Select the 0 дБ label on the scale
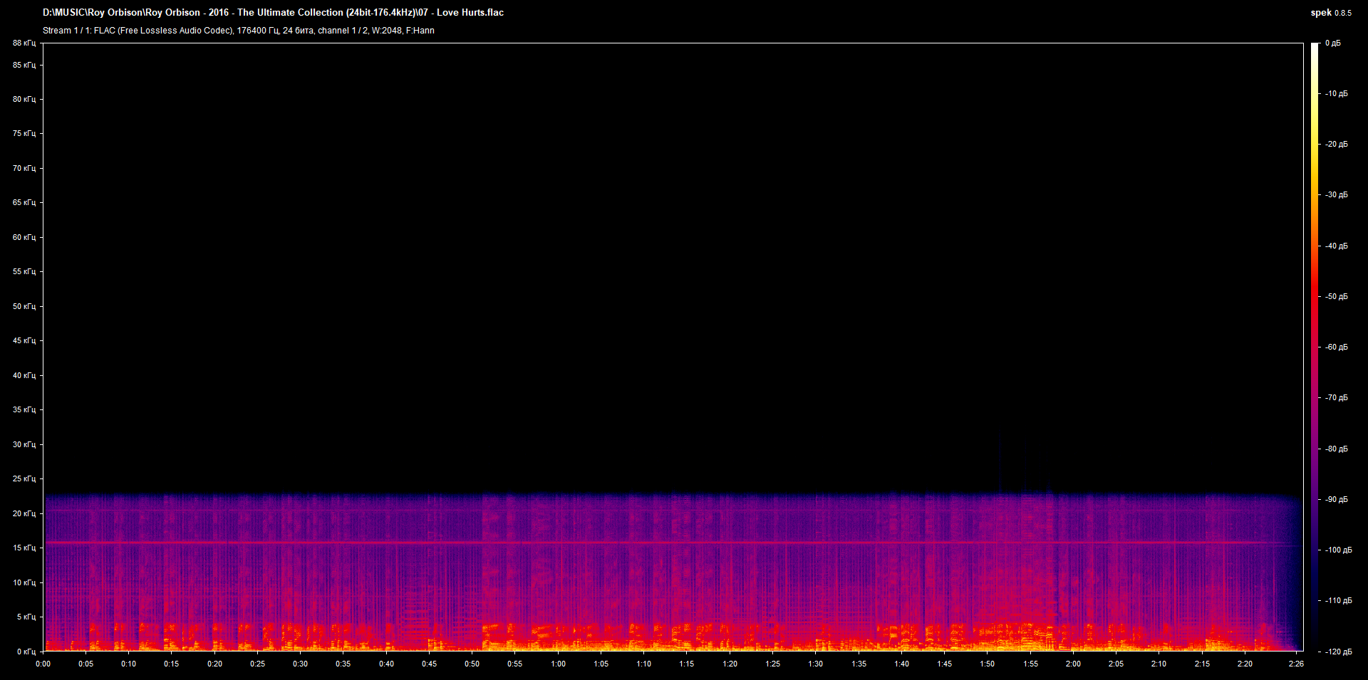This screenshot has width=1368, height=680. coord(1332,43)
